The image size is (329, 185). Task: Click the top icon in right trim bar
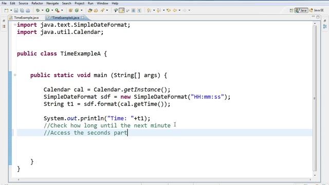pyautogui.click(x=325, y=21)
